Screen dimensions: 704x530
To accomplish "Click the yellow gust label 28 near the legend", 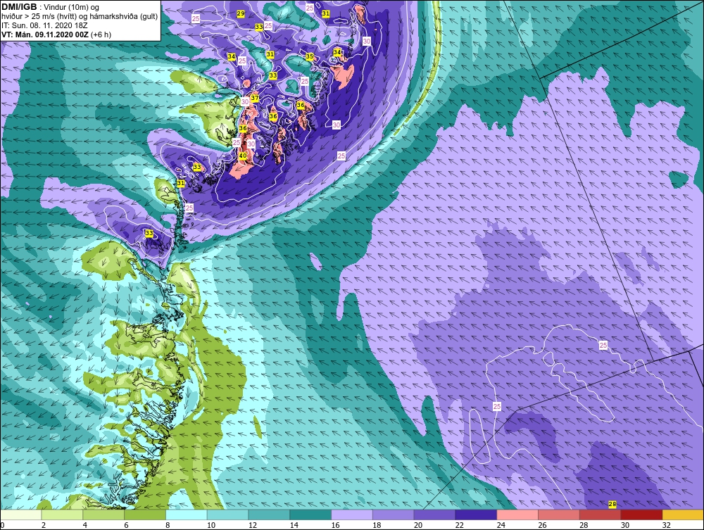I will pos(612,505).
